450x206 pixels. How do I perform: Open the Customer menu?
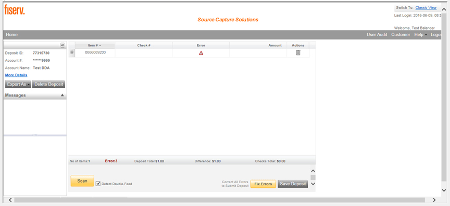click(401, 35)
